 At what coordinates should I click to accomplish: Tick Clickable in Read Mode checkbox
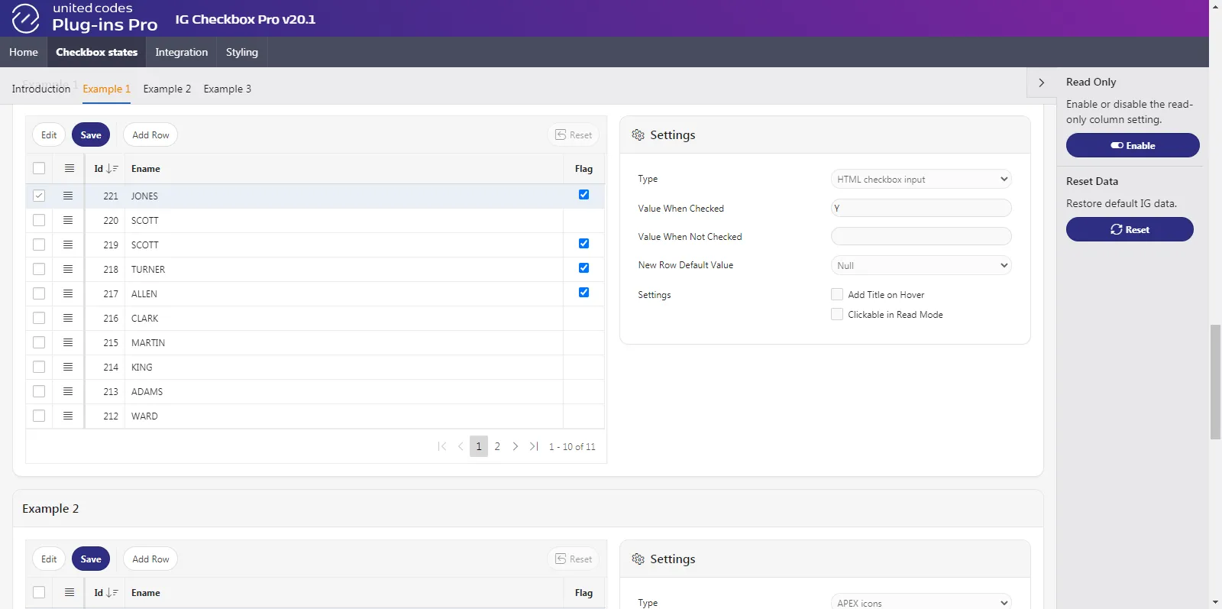tap(837, 315)
